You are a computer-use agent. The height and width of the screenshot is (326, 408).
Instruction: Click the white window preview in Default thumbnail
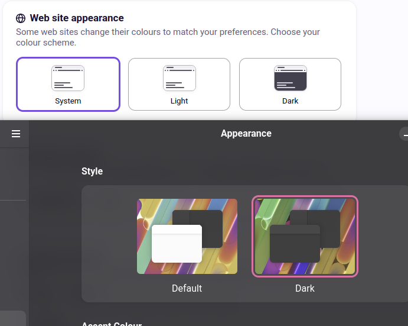click(x=177, y=244)
